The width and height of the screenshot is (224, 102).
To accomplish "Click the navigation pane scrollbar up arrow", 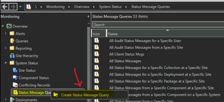I will pyautogui.click(x=88, y=23).
